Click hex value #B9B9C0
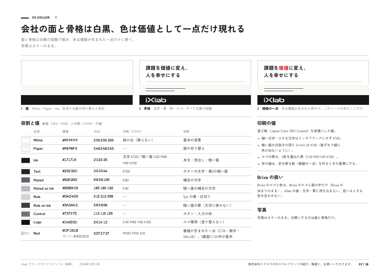The height and width of the screenshot is (276, 390). [x=70, y=188]
